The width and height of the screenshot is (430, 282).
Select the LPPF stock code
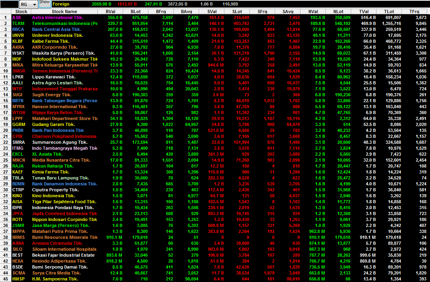tap(18, 118)
